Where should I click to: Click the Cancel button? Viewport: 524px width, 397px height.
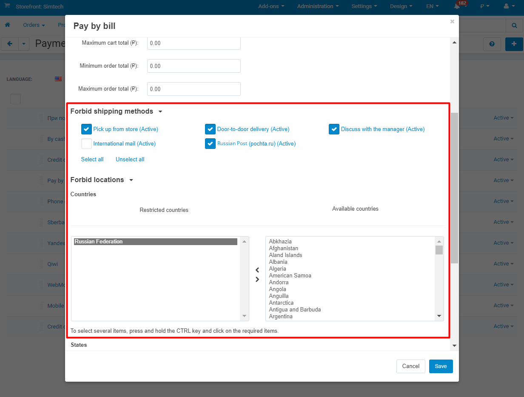[x=411, y=366]
